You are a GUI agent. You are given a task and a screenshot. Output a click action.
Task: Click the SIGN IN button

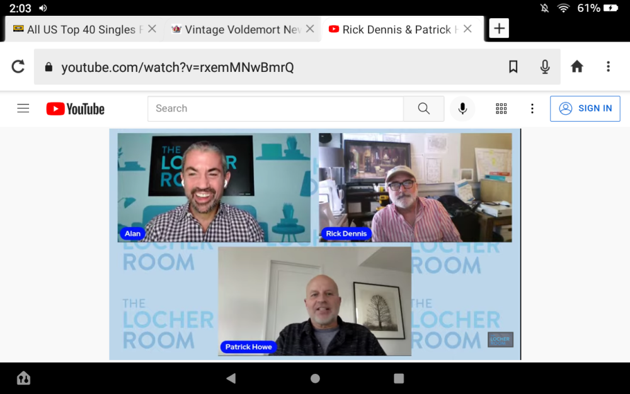pos(585,108)
